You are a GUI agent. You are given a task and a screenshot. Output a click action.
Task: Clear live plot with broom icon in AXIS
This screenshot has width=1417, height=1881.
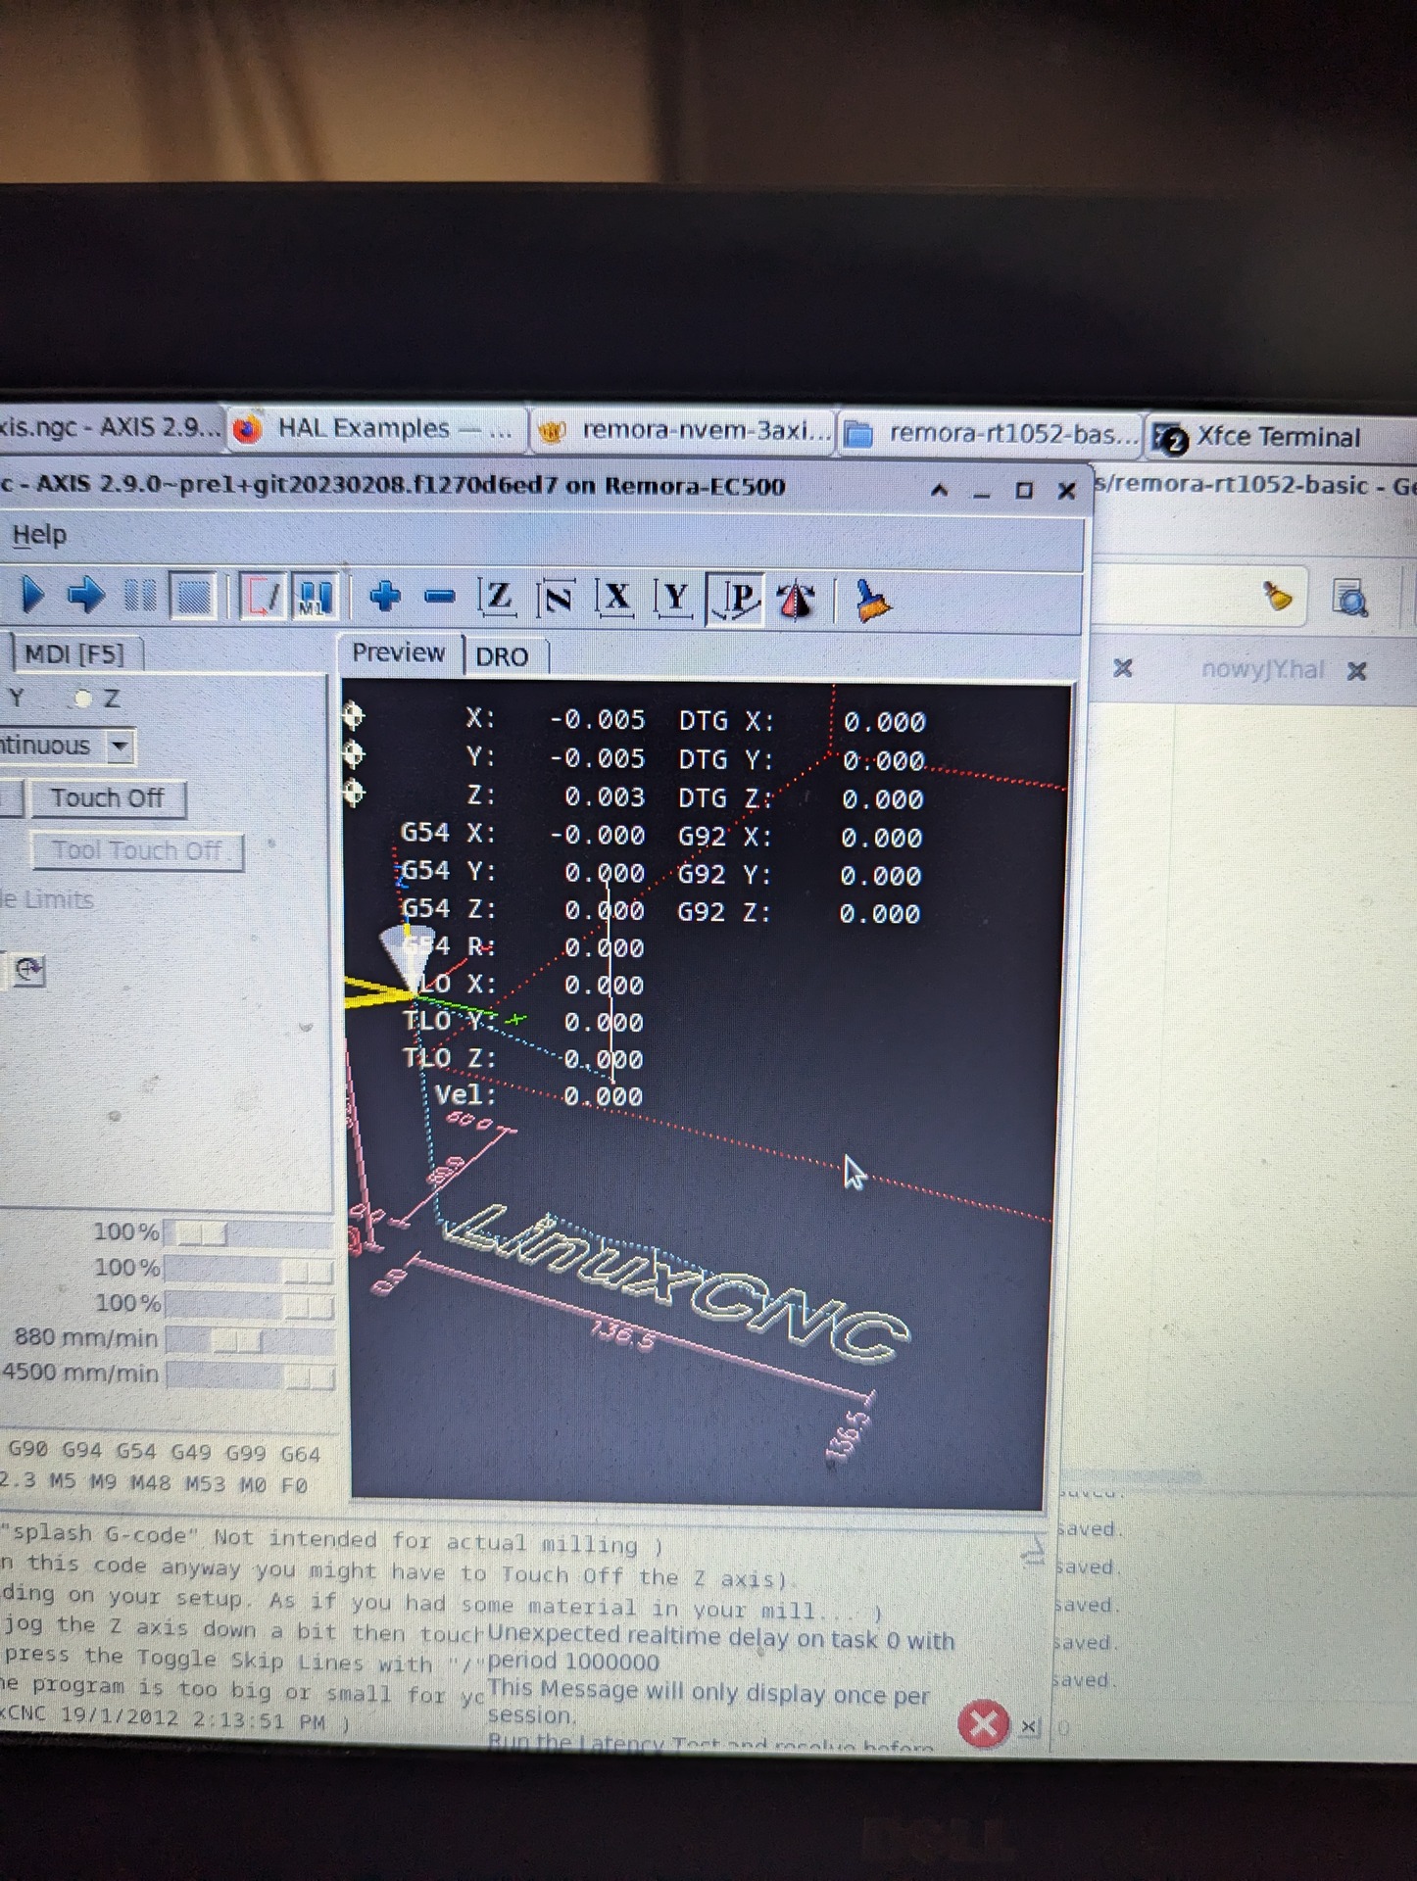871,601
